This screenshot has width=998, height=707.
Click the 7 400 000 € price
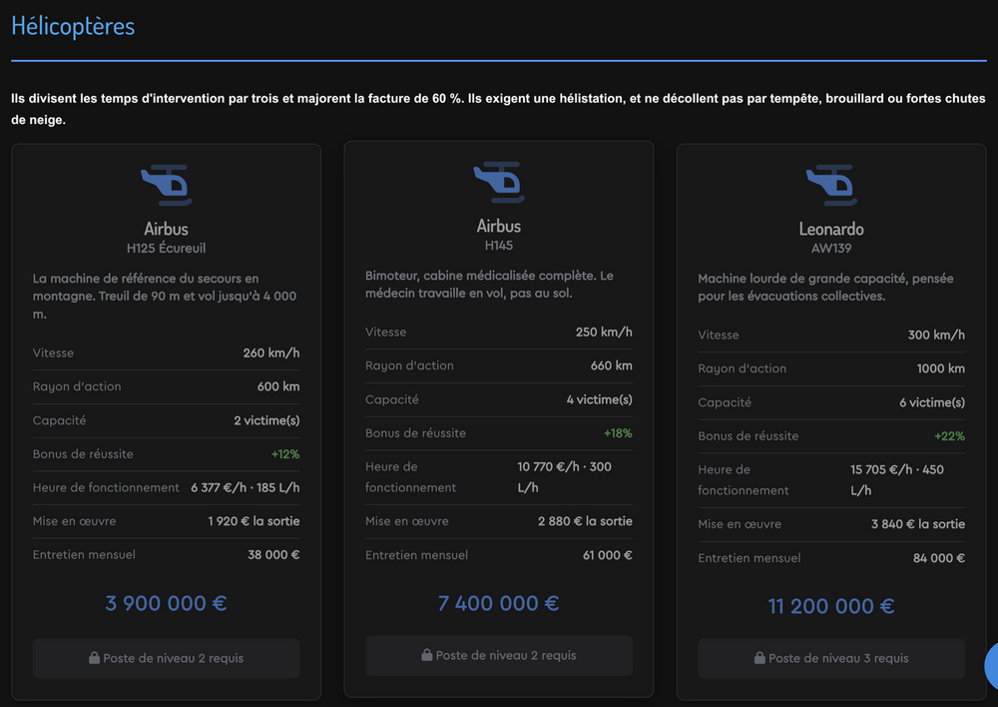click(x=499, y=603)
